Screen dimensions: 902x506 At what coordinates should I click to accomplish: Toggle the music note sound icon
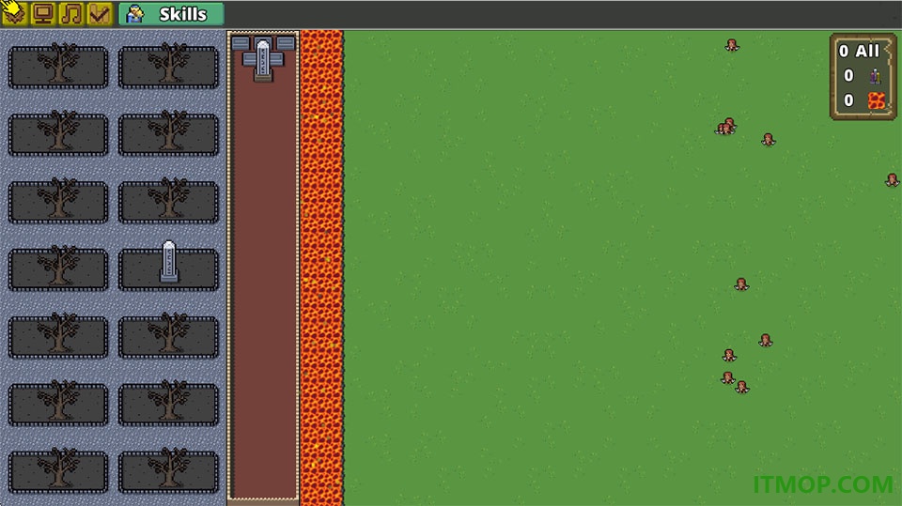71,14
